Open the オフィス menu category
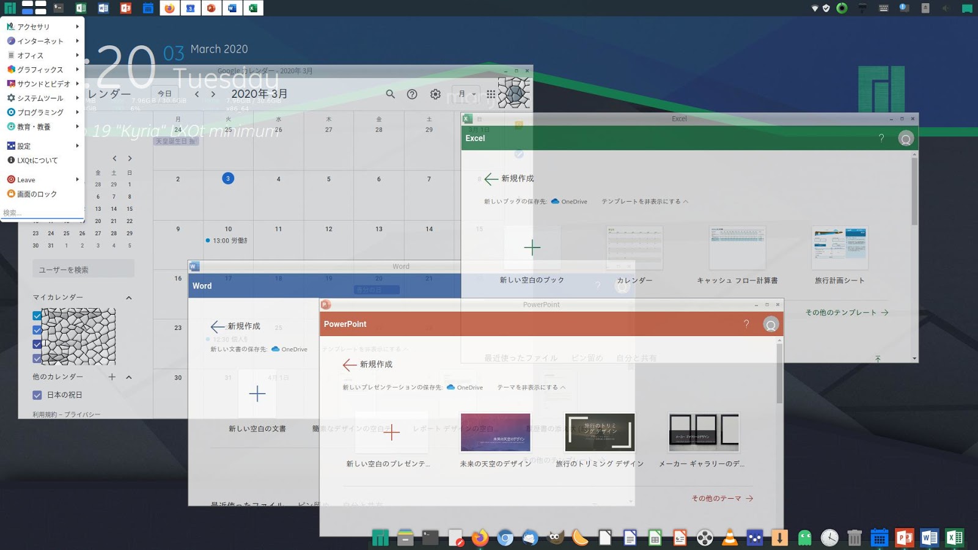978x550 pixels. [x=43, y=56]
